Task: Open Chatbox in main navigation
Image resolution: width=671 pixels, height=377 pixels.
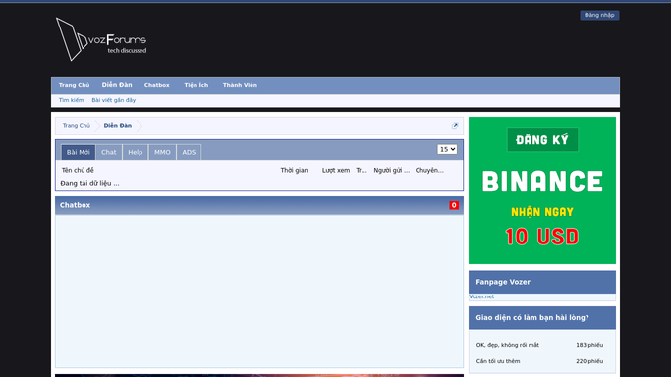Action: [156, 85]
